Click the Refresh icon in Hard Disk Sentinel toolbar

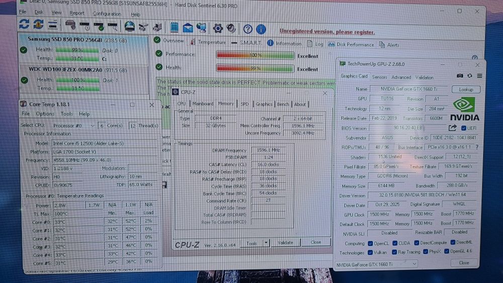[24, 24]
